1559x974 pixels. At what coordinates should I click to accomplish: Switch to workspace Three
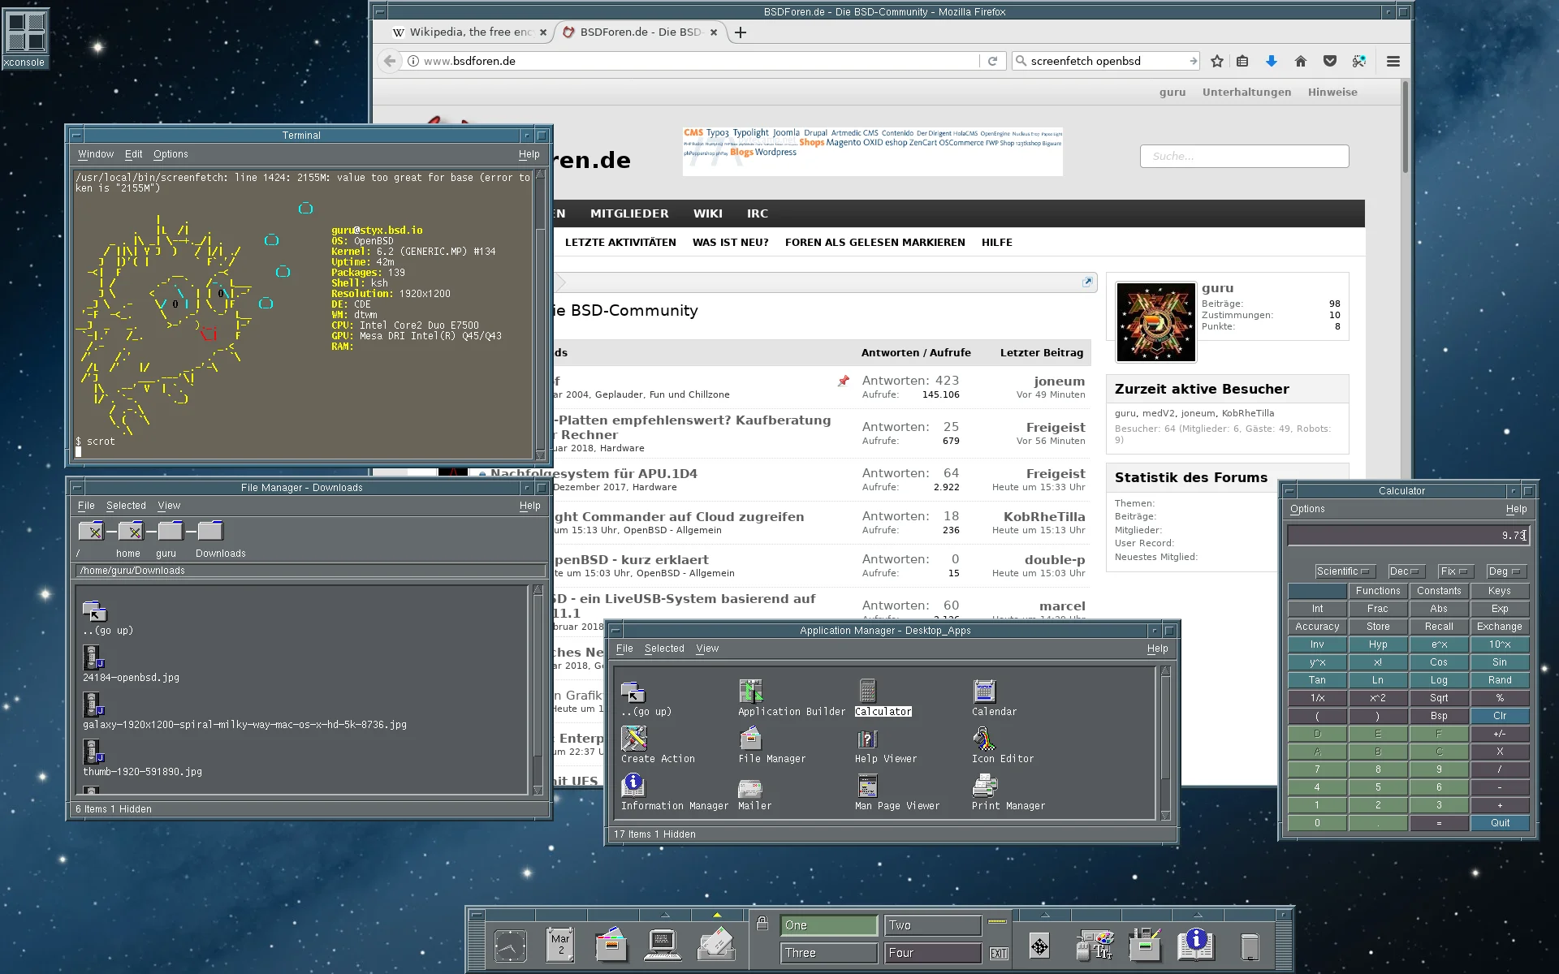(829, 953)
